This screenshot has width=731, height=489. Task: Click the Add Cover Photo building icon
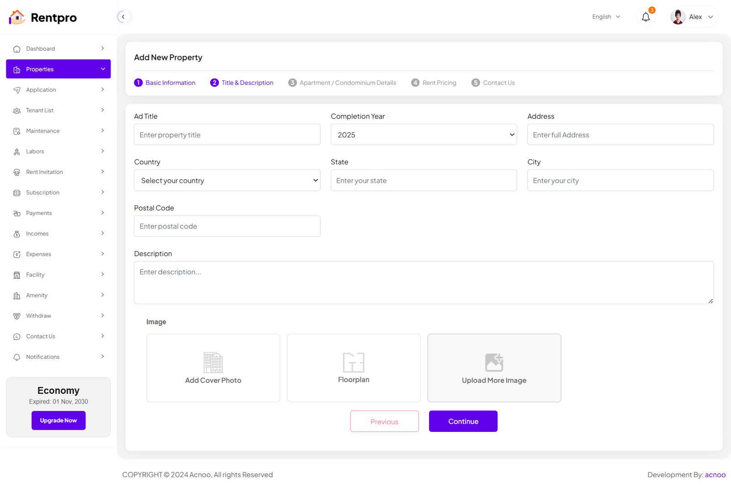[x=213, y=363]
